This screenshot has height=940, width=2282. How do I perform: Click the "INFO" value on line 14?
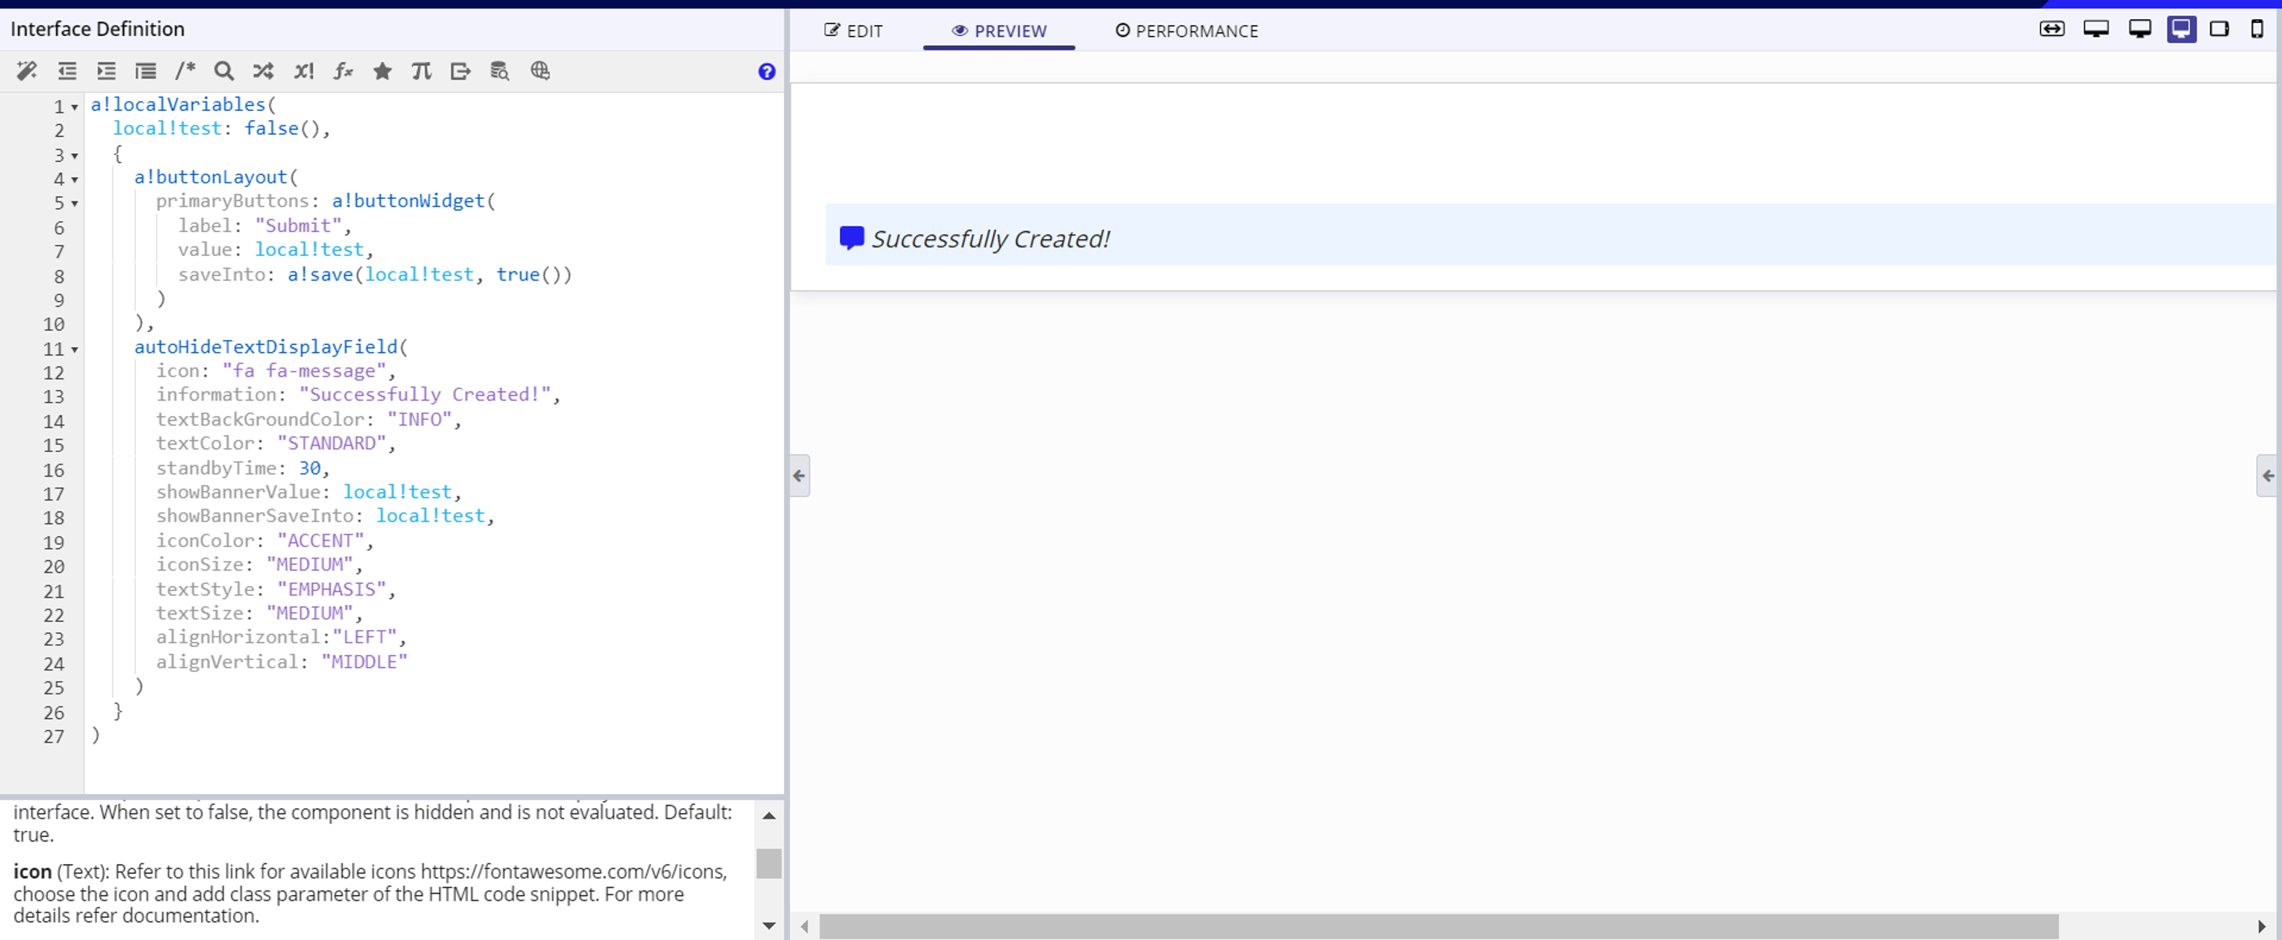click(419, 420)
